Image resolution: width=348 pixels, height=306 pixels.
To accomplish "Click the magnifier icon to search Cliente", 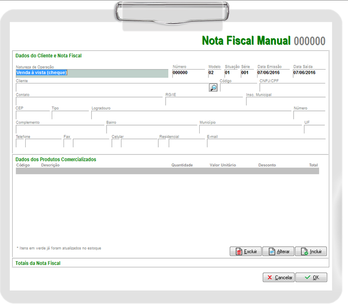I will point(213,87).
